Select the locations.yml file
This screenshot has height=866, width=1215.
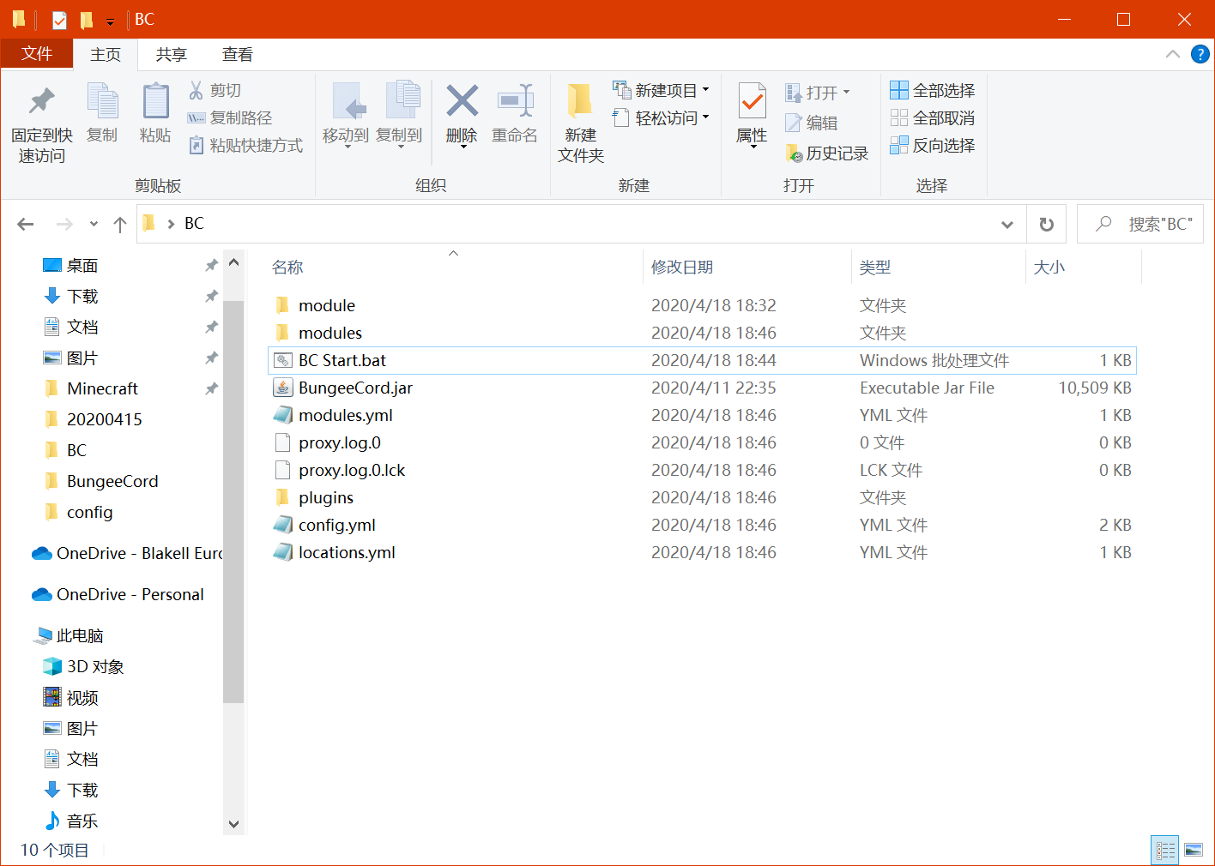[702, 552]
